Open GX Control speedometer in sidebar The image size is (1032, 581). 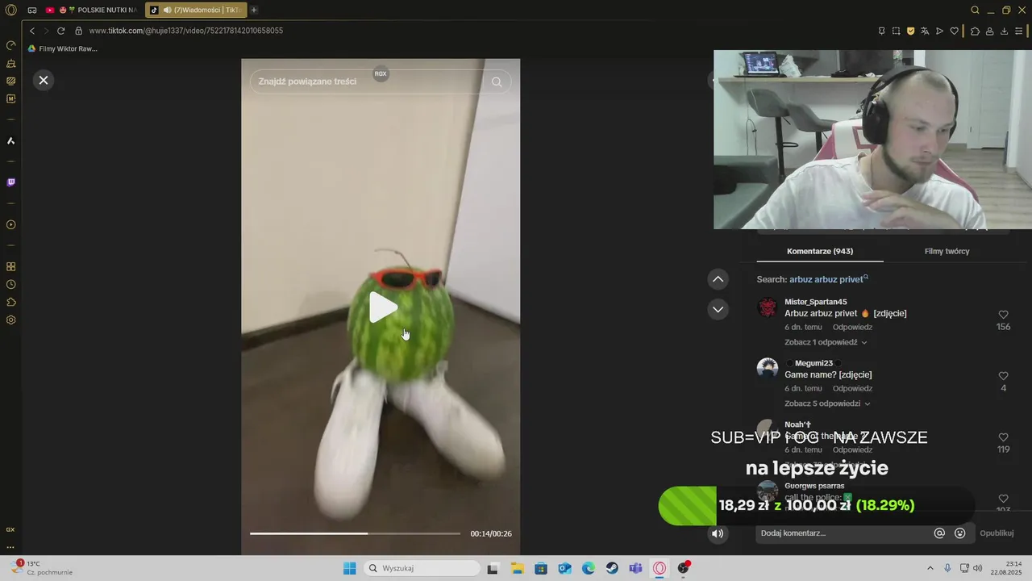click(x=11, y=45)
